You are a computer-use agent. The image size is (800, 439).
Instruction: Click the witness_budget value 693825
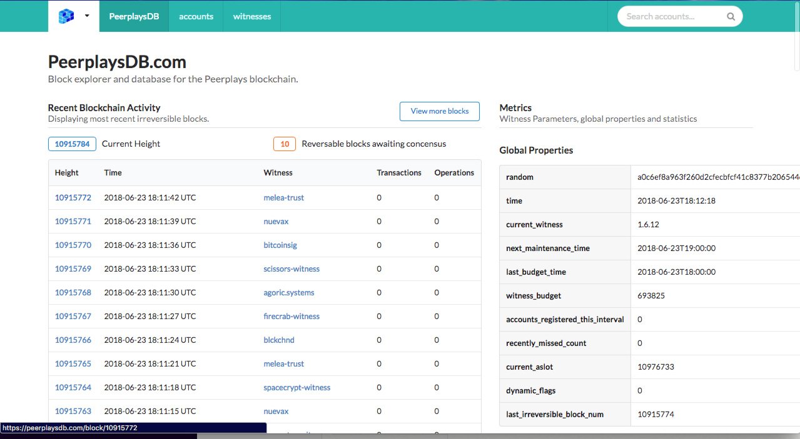pos(651,296)
